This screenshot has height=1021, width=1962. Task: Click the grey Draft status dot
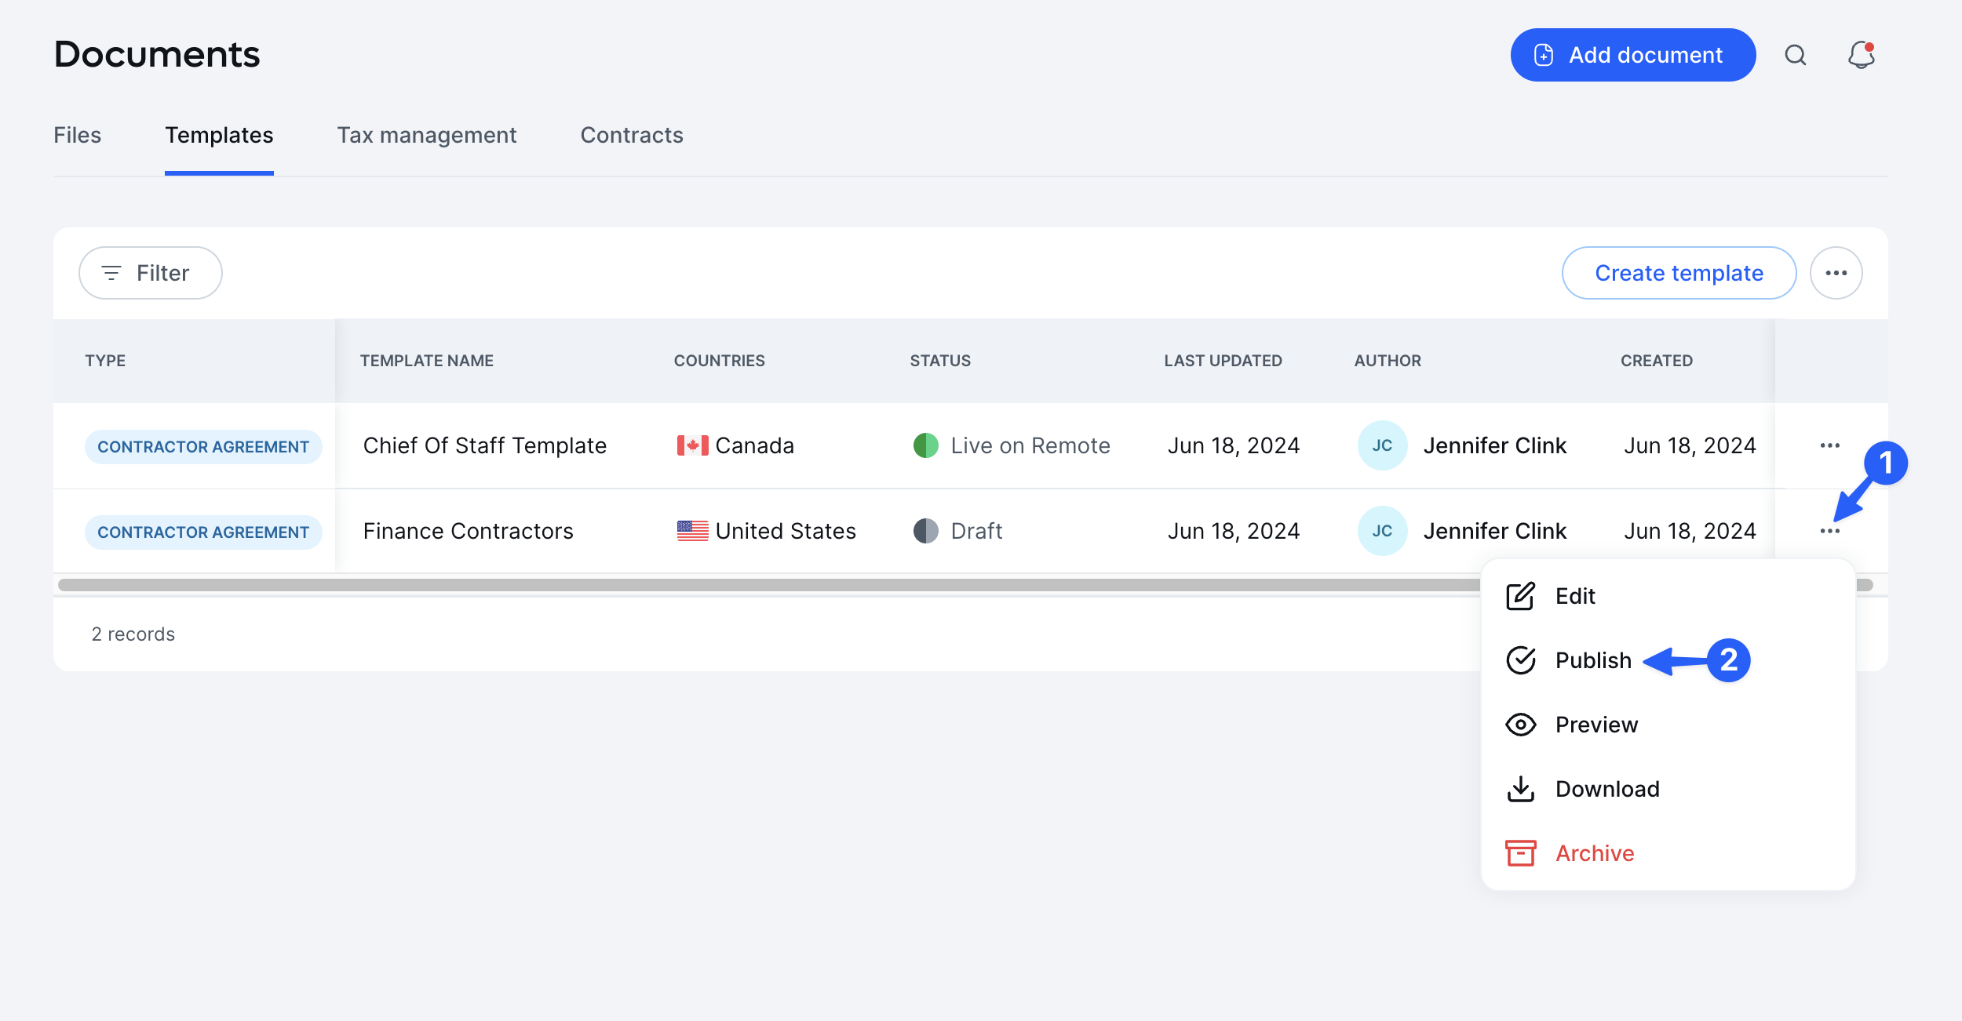click(926, 531)
